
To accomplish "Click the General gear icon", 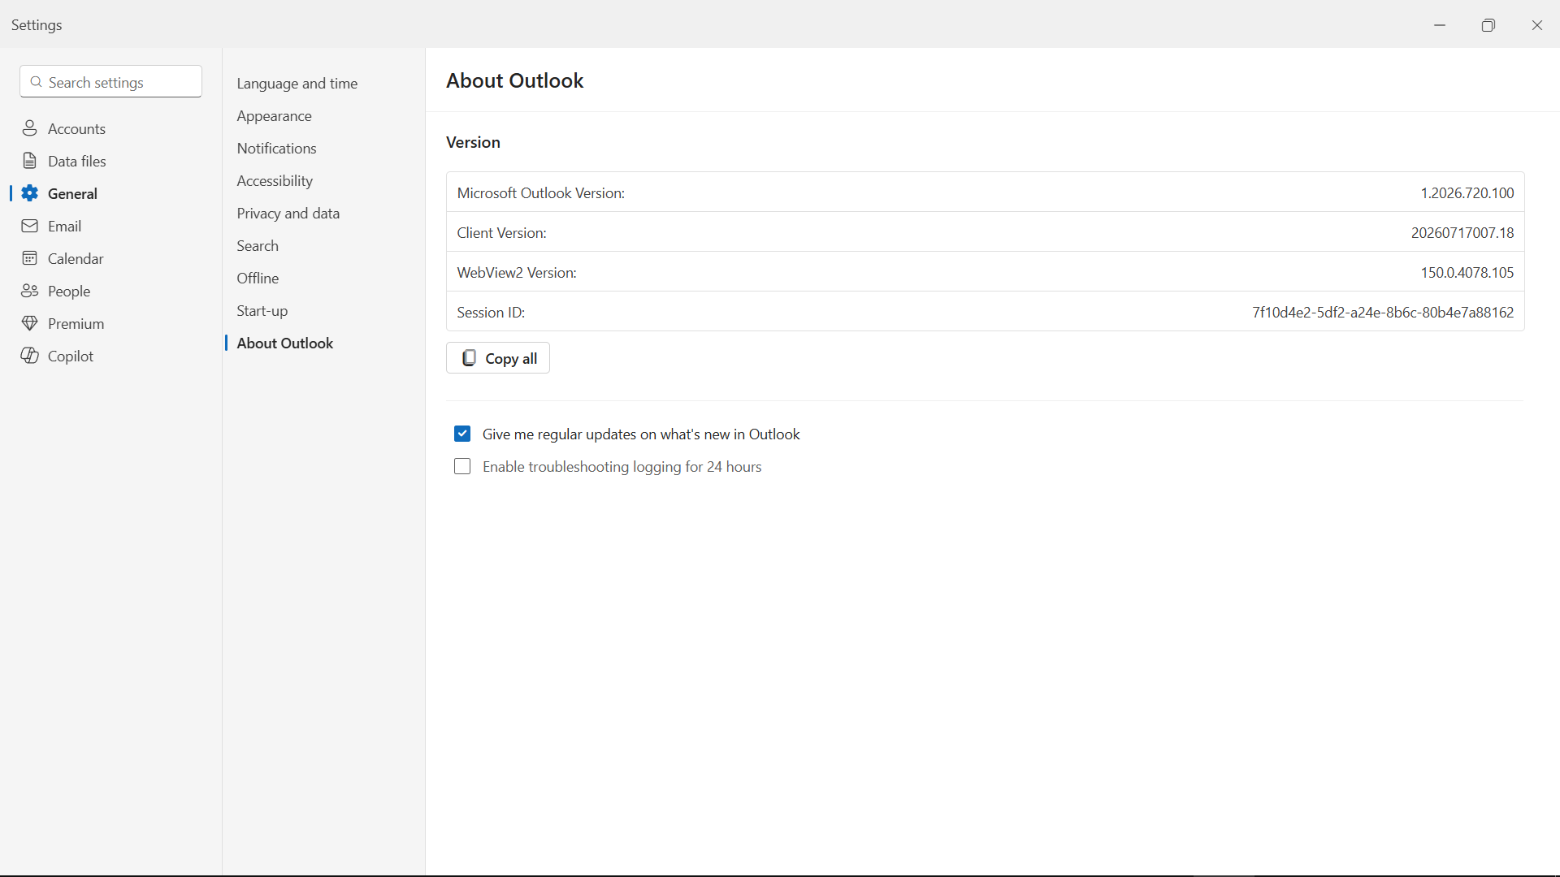I will pyautogui.click(x=30, y=193).
